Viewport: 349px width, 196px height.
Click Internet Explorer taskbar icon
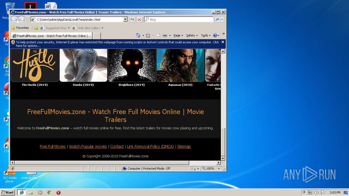[x=22, y=192]
